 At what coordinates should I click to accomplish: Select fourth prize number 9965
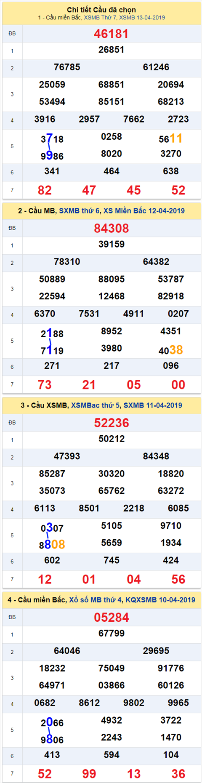pyautogui.click(x=178, y=703)
